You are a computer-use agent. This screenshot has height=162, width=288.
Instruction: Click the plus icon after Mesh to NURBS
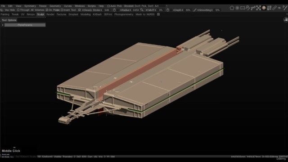point(158,14)
